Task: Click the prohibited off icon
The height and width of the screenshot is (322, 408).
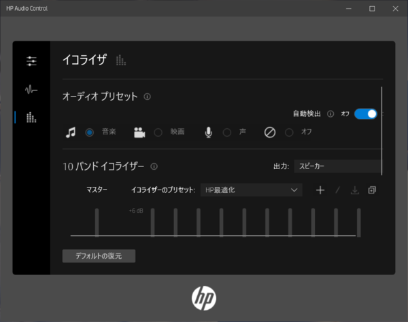Action: (x=270, y=132)
